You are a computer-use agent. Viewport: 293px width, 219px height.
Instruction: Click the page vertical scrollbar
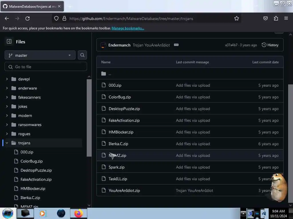pyautogui.click(x=290, y=143)
